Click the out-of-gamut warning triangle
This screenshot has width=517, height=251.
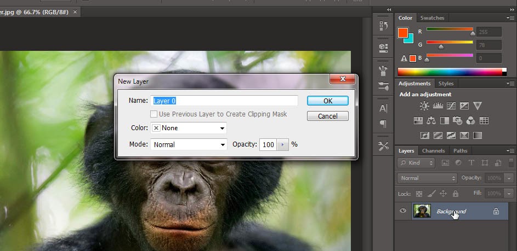point(404,59)
